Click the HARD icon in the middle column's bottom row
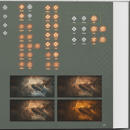Image resolution: width=130 pixels, height=130 pixels. [56, 64]
